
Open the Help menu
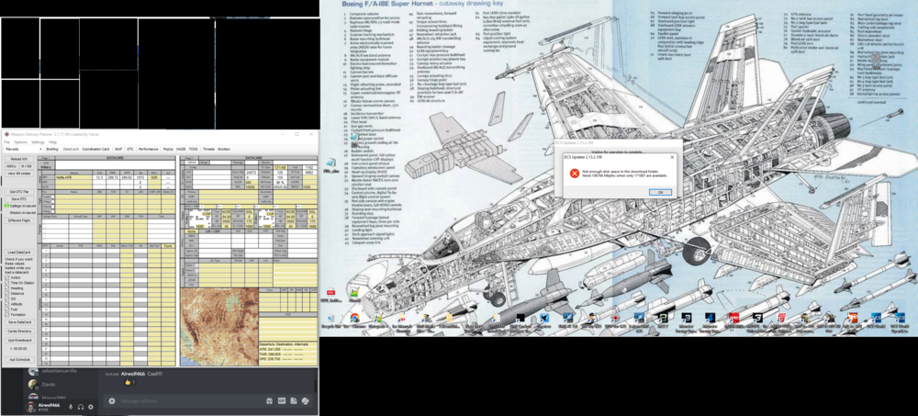point(52,141)
